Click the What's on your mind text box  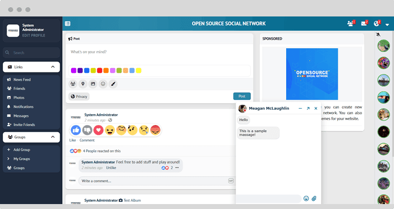(160, 54)
